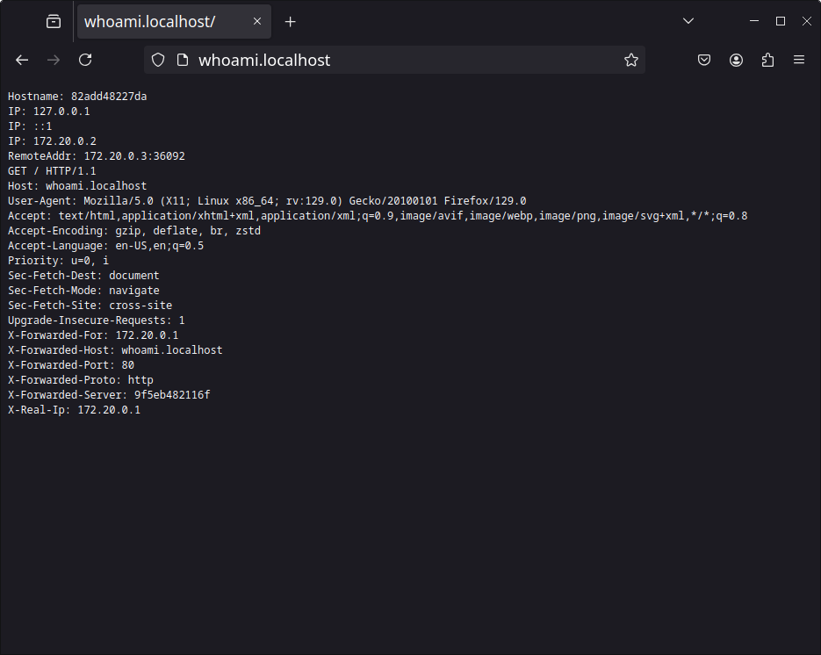This screenshot has height=655, width=821.
Task: Open the extensions puzzle-piece menu
Action: [x=767, y=61]
